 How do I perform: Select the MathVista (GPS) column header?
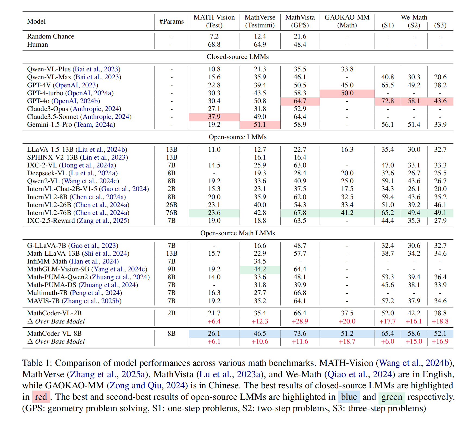(300, 21)
